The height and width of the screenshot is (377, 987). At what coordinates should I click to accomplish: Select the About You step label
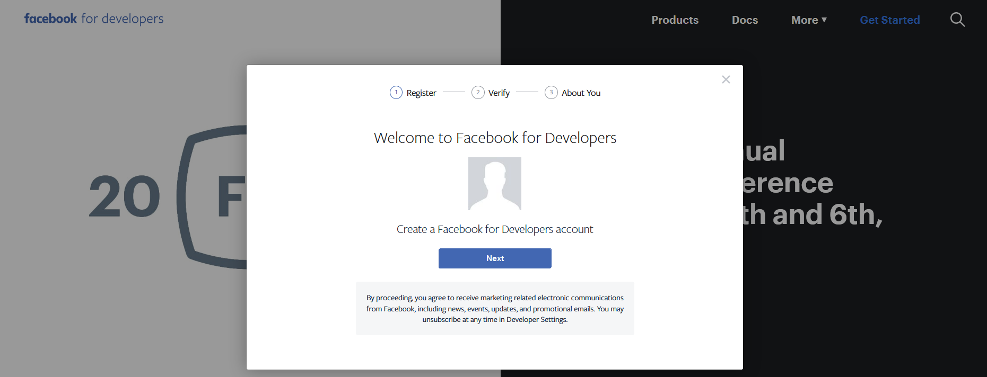pos(581,93)
